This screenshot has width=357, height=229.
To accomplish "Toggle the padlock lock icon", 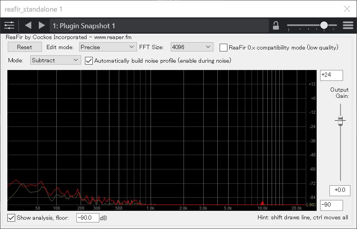I will [276, 26].
